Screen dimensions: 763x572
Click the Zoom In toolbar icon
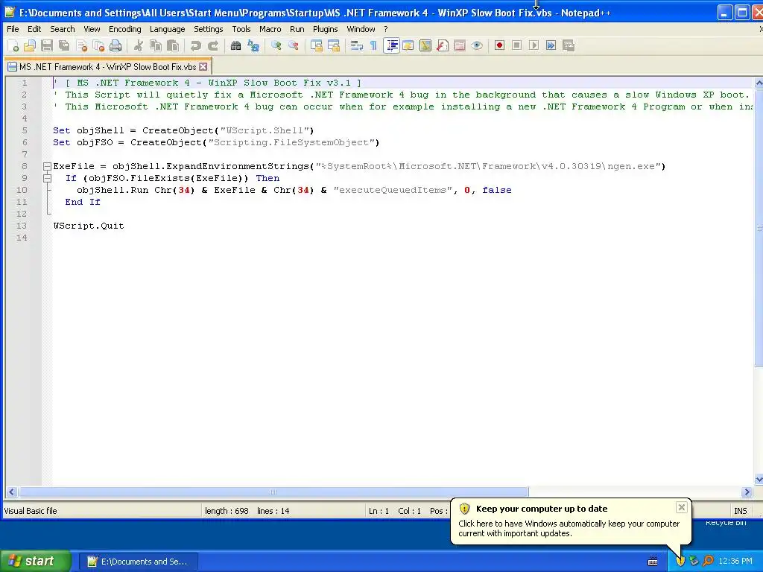tap(276, 45)
